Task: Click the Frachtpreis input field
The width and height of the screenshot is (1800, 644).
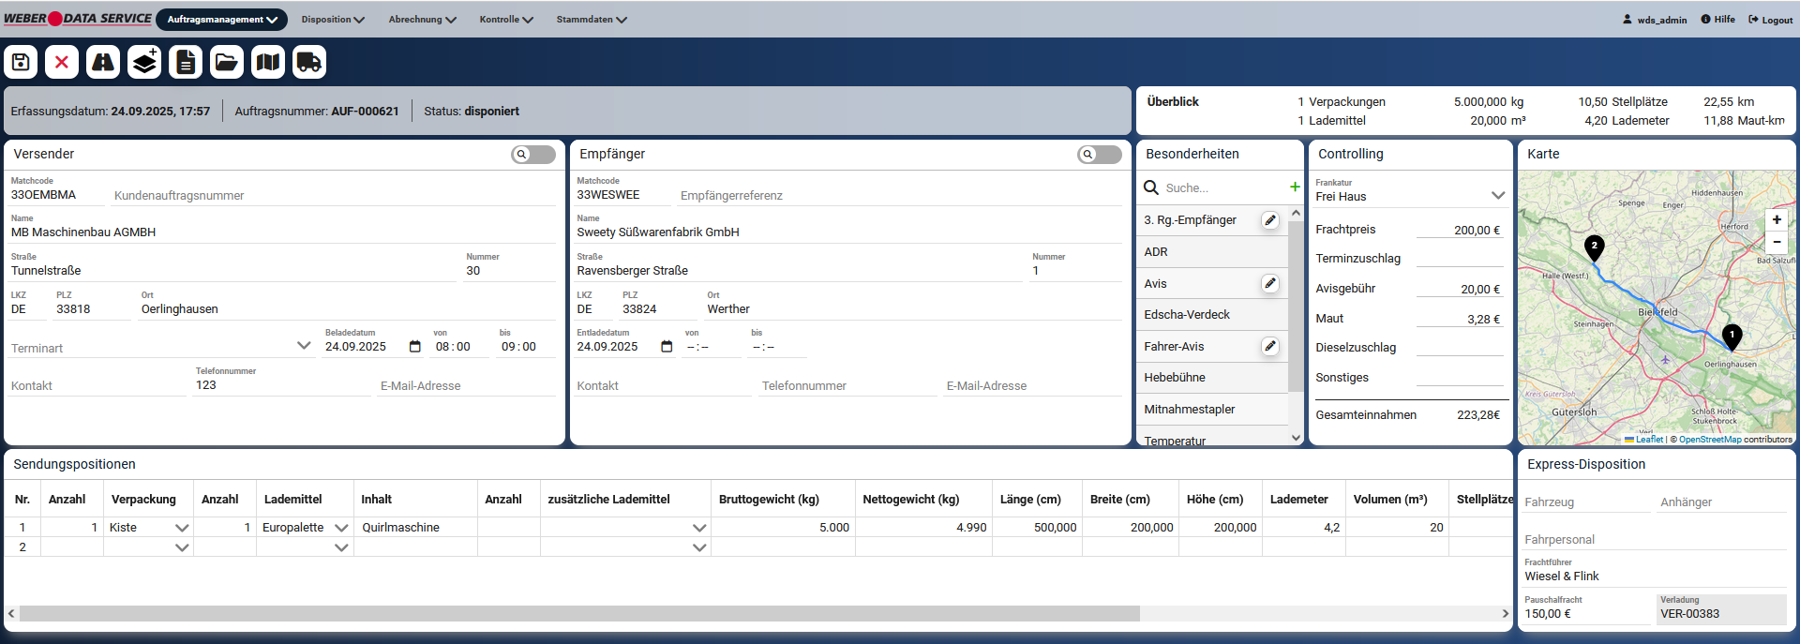Action: coord(1459,230)
